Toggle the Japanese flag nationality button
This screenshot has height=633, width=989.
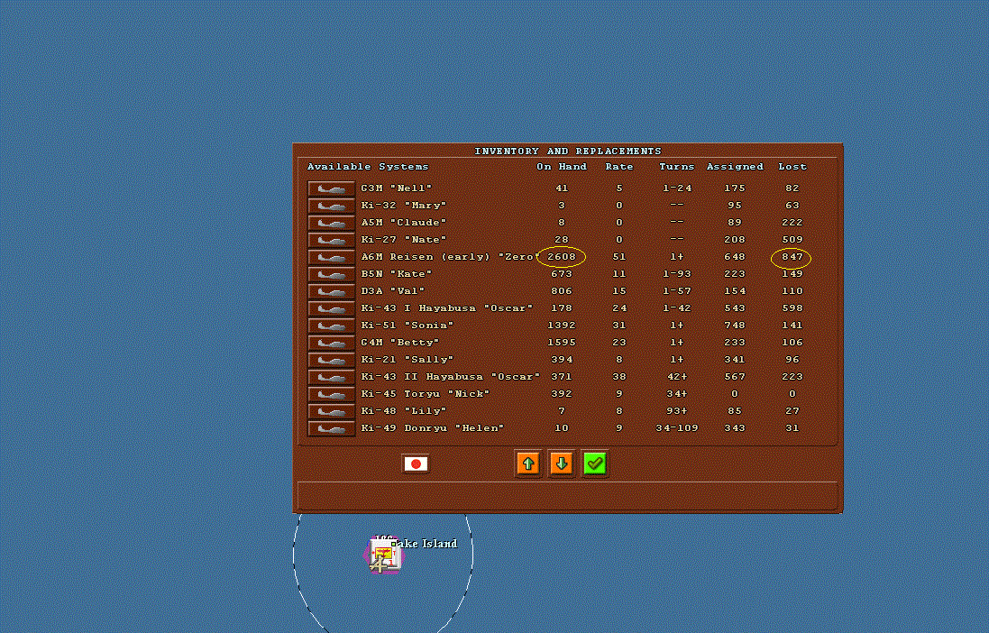[416, 463]
